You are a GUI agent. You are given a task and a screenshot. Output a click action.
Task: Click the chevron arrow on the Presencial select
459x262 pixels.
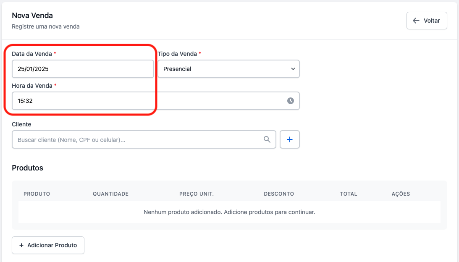[x=293, y=69]
